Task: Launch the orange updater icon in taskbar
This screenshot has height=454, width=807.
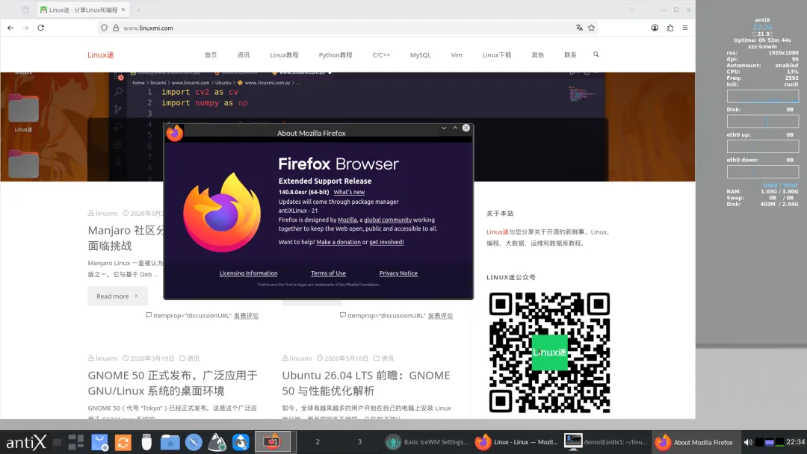Action: (x=123, y=442)
